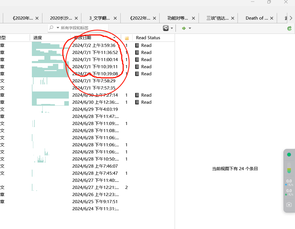The image size is (295, 229).
Task: Select the 2024/6/28 下午11:08 row
Action: (87, 131)
